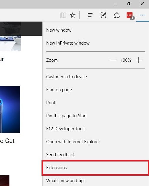Screen dimensions: 149x186
Task: Click the Share icon in toolbar
Action: tap(117, 15)
